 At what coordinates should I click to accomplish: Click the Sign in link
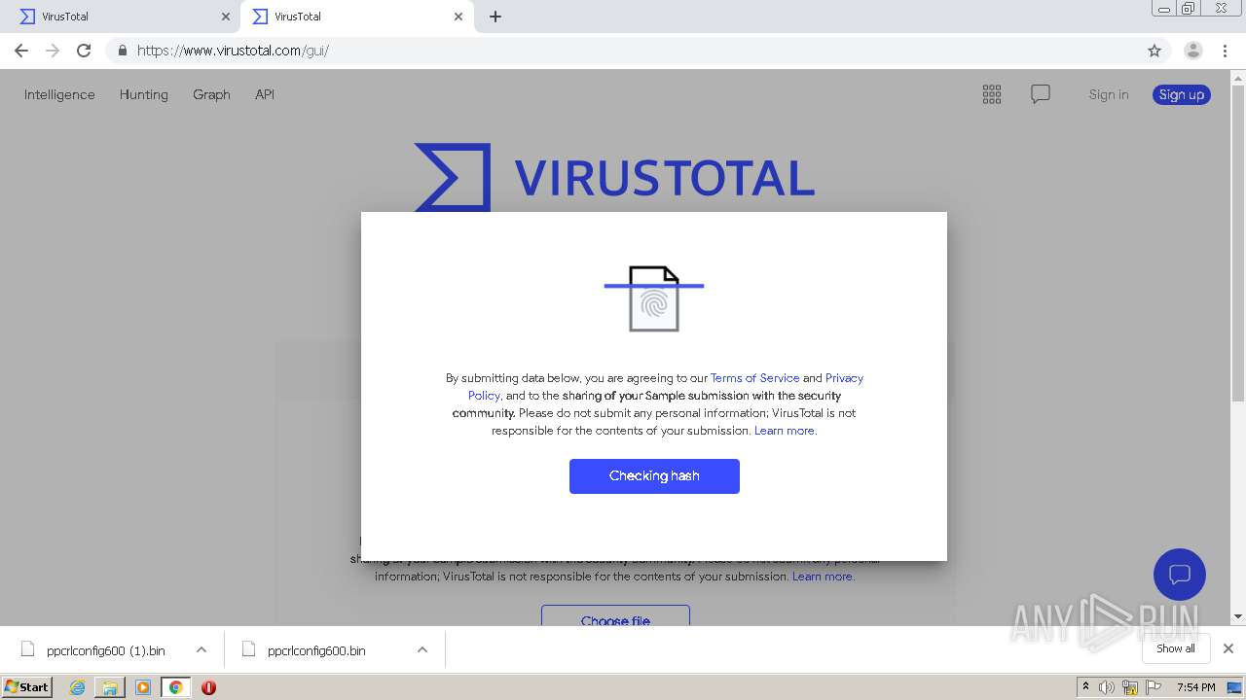point(1109,94)
